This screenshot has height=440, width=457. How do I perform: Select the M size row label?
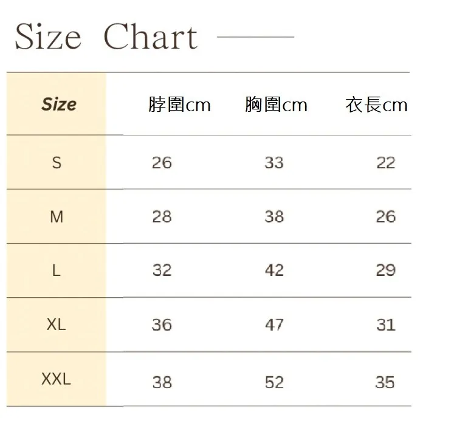[x=57, y=217]
